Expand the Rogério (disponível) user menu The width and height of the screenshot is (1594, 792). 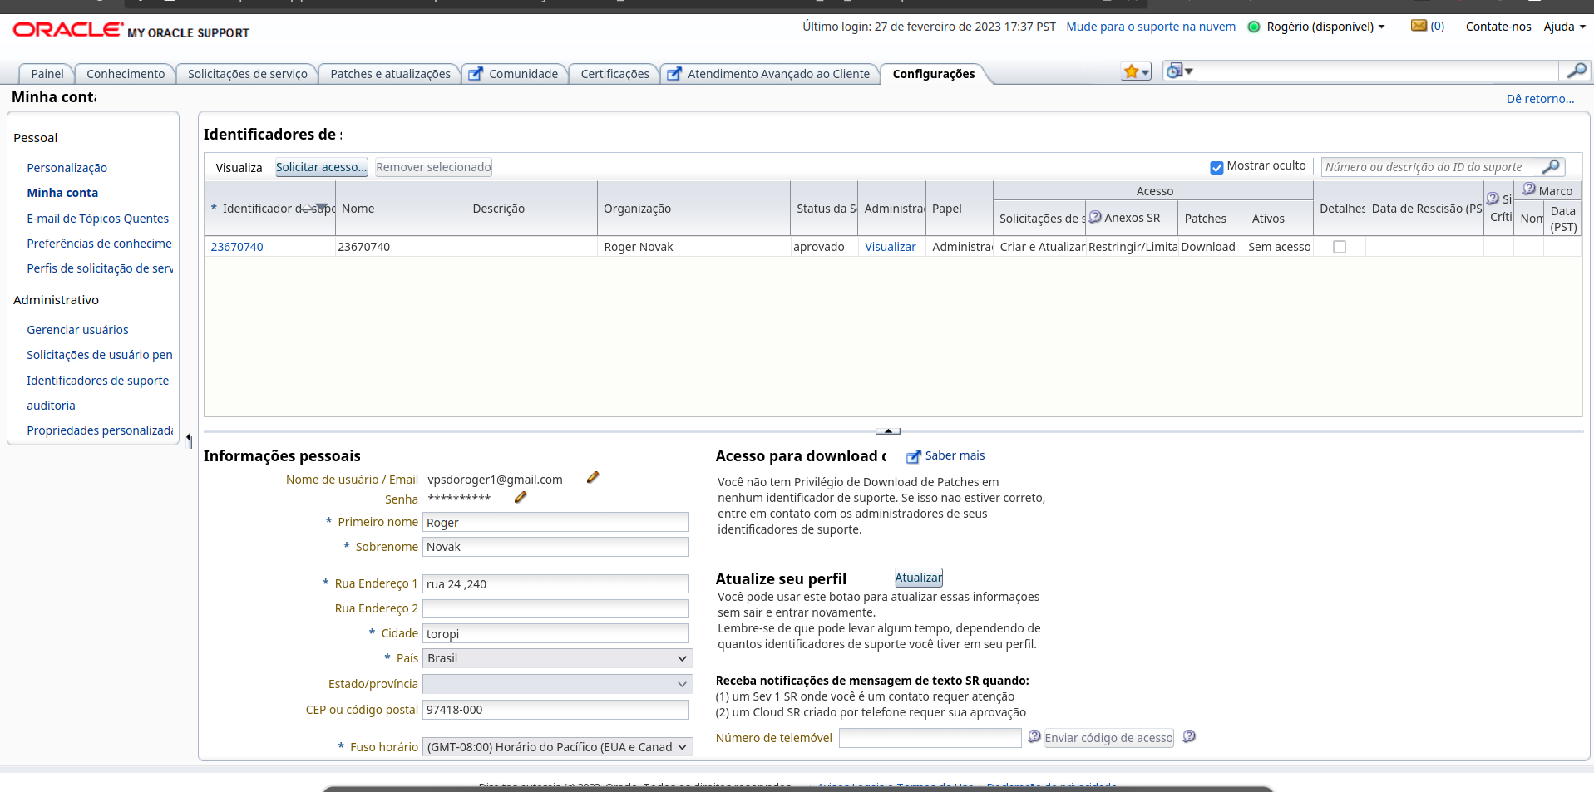[1325, 27]
